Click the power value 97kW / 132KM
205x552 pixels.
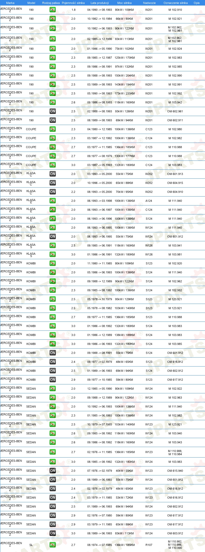pyautogui.click(x=125, y=67)
